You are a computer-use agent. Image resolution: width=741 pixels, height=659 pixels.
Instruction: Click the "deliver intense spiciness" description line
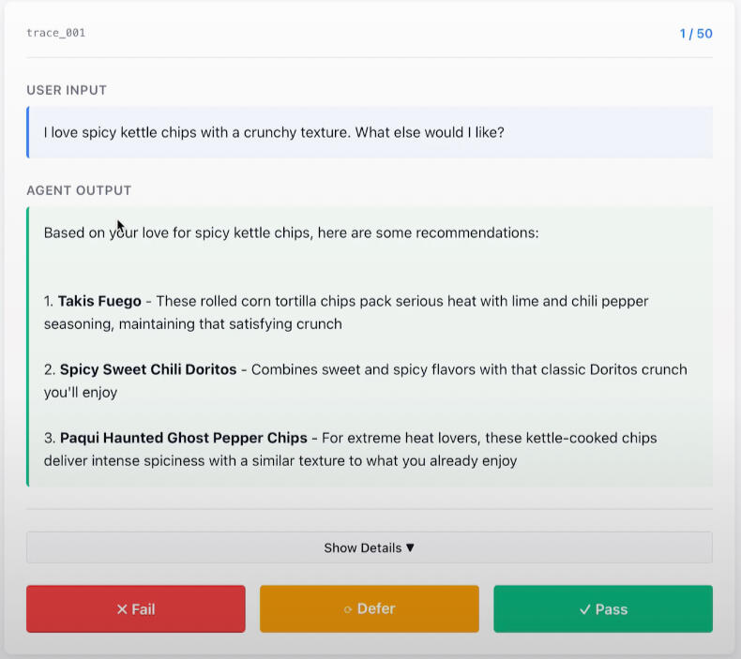point(280,461)
